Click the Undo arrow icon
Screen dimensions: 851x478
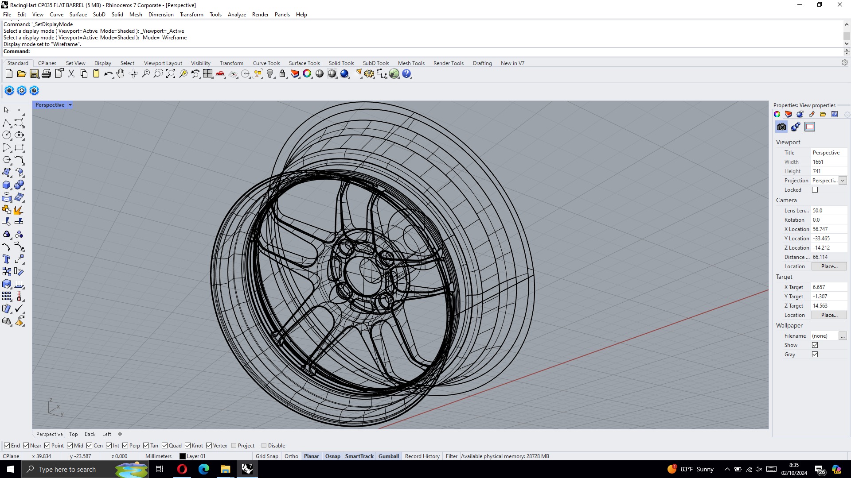pyautogui.click(x=108, y=74)
